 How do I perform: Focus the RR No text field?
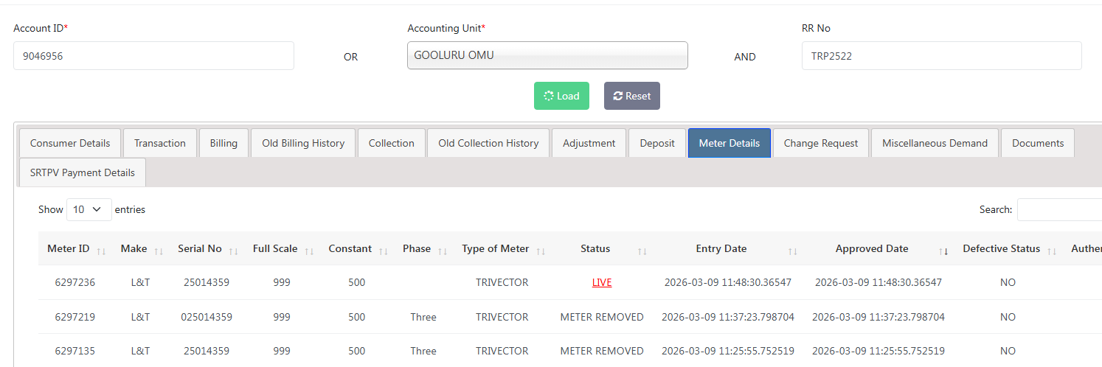coord(941,55)
